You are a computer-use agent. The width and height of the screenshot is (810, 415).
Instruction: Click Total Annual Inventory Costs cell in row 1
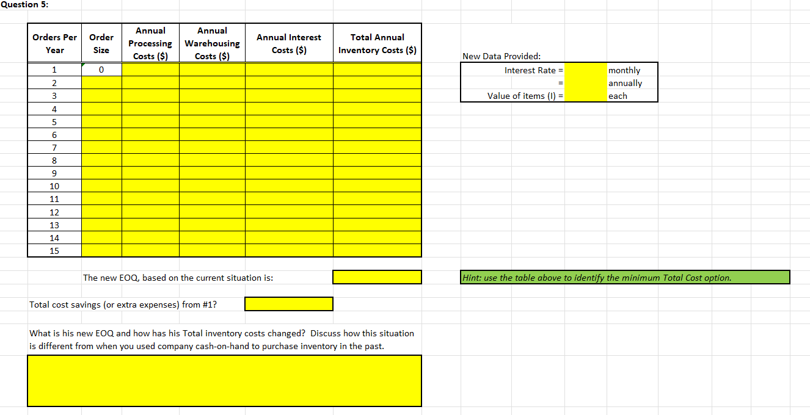pyautogui.click(x=378, y=70)
